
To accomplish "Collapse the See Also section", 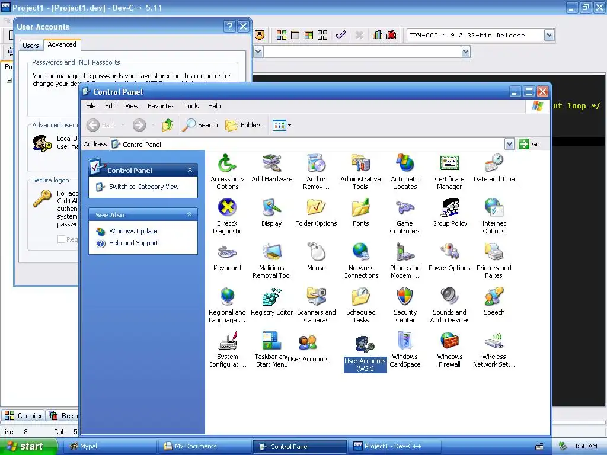I will 190,214.
